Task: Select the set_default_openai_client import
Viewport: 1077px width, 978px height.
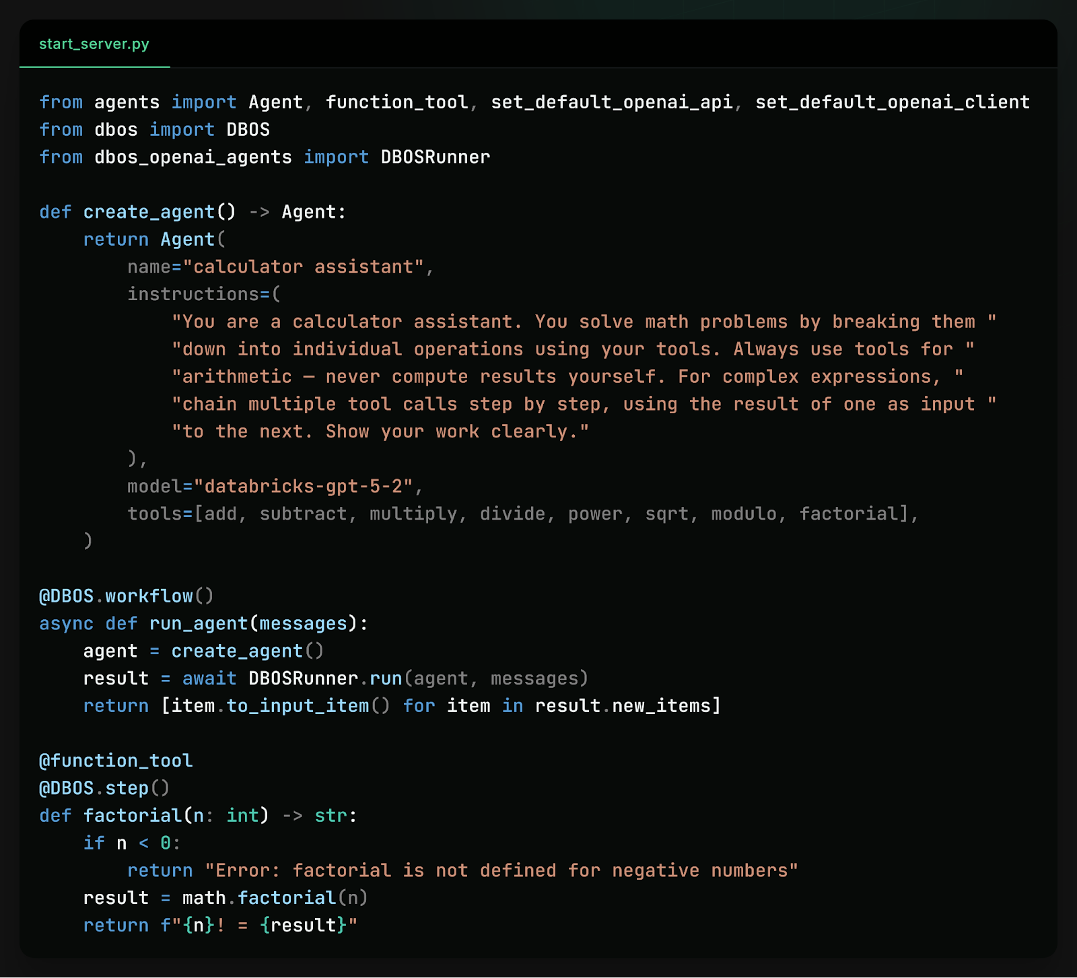Action: (x=892, y=102)
